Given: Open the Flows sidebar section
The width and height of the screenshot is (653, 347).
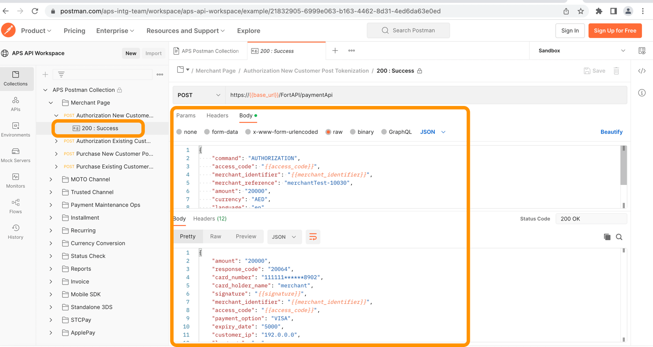Looking at the screenshot, I should pyautogui.click(x=16, y=206).
